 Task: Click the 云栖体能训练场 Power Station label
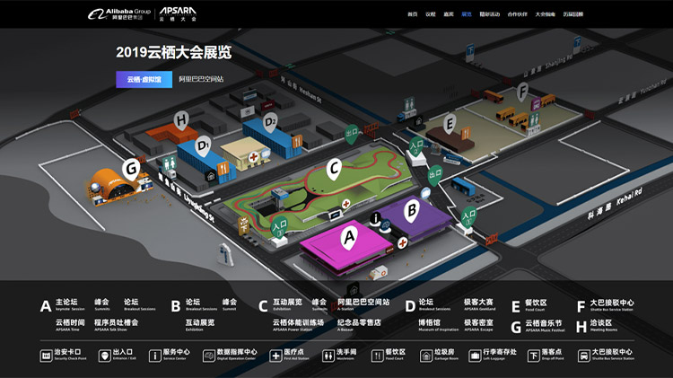298,325
